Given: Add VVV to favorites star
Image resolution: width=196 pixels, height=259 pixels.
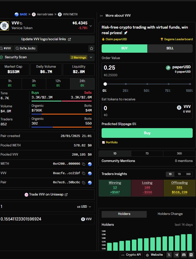Looking at the screenshot, I should click(x=91, y=49).
